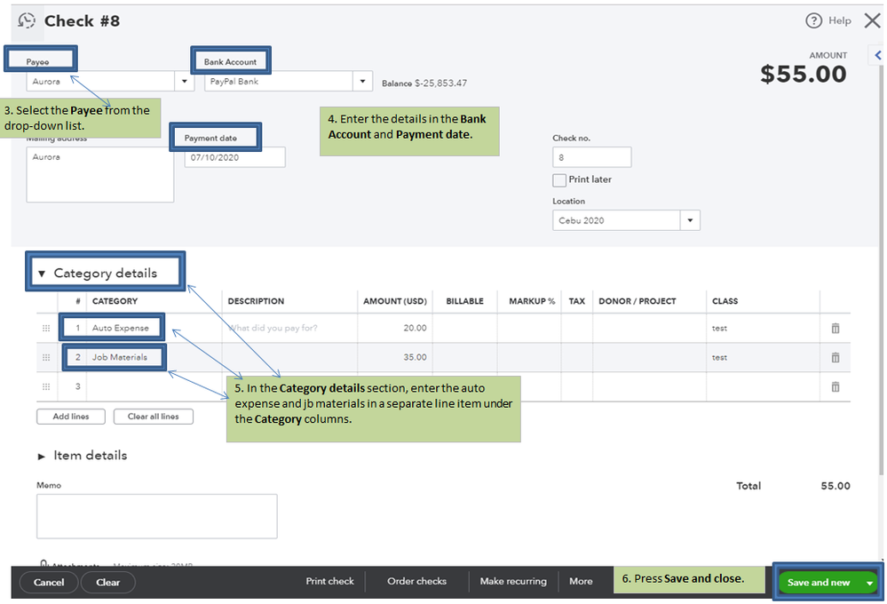Screen dimensions: 887x604
Task: Enable the Print later checkbox
Action: tap(559, 180)
